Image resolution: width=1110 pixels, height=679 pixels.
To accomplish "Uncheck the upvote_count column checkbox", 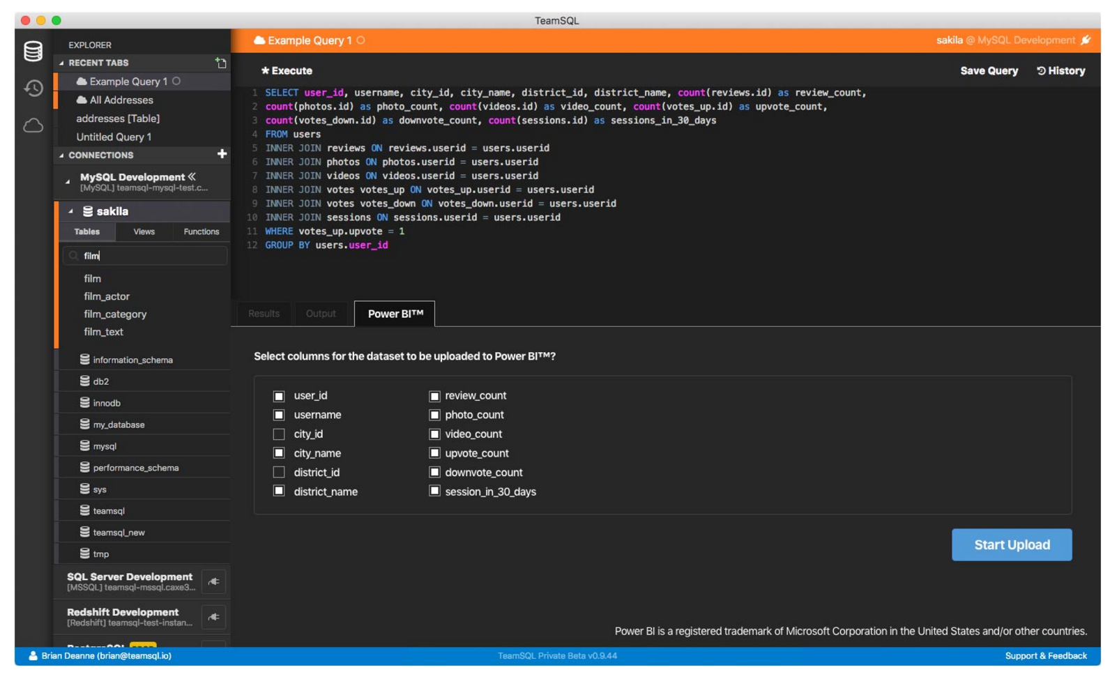I will (x=434, y=453).
